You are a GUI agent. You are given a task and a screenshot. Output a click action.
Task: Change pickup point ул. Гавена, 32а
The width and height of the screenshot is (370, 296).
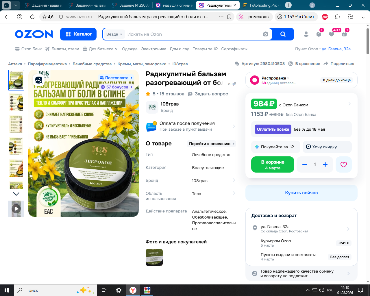[336, 49]
